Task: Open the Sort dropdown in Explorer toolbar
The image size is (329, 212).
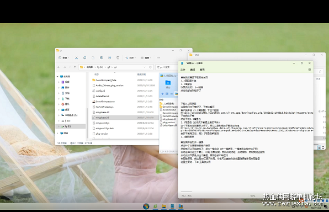Action: [130, 58]
